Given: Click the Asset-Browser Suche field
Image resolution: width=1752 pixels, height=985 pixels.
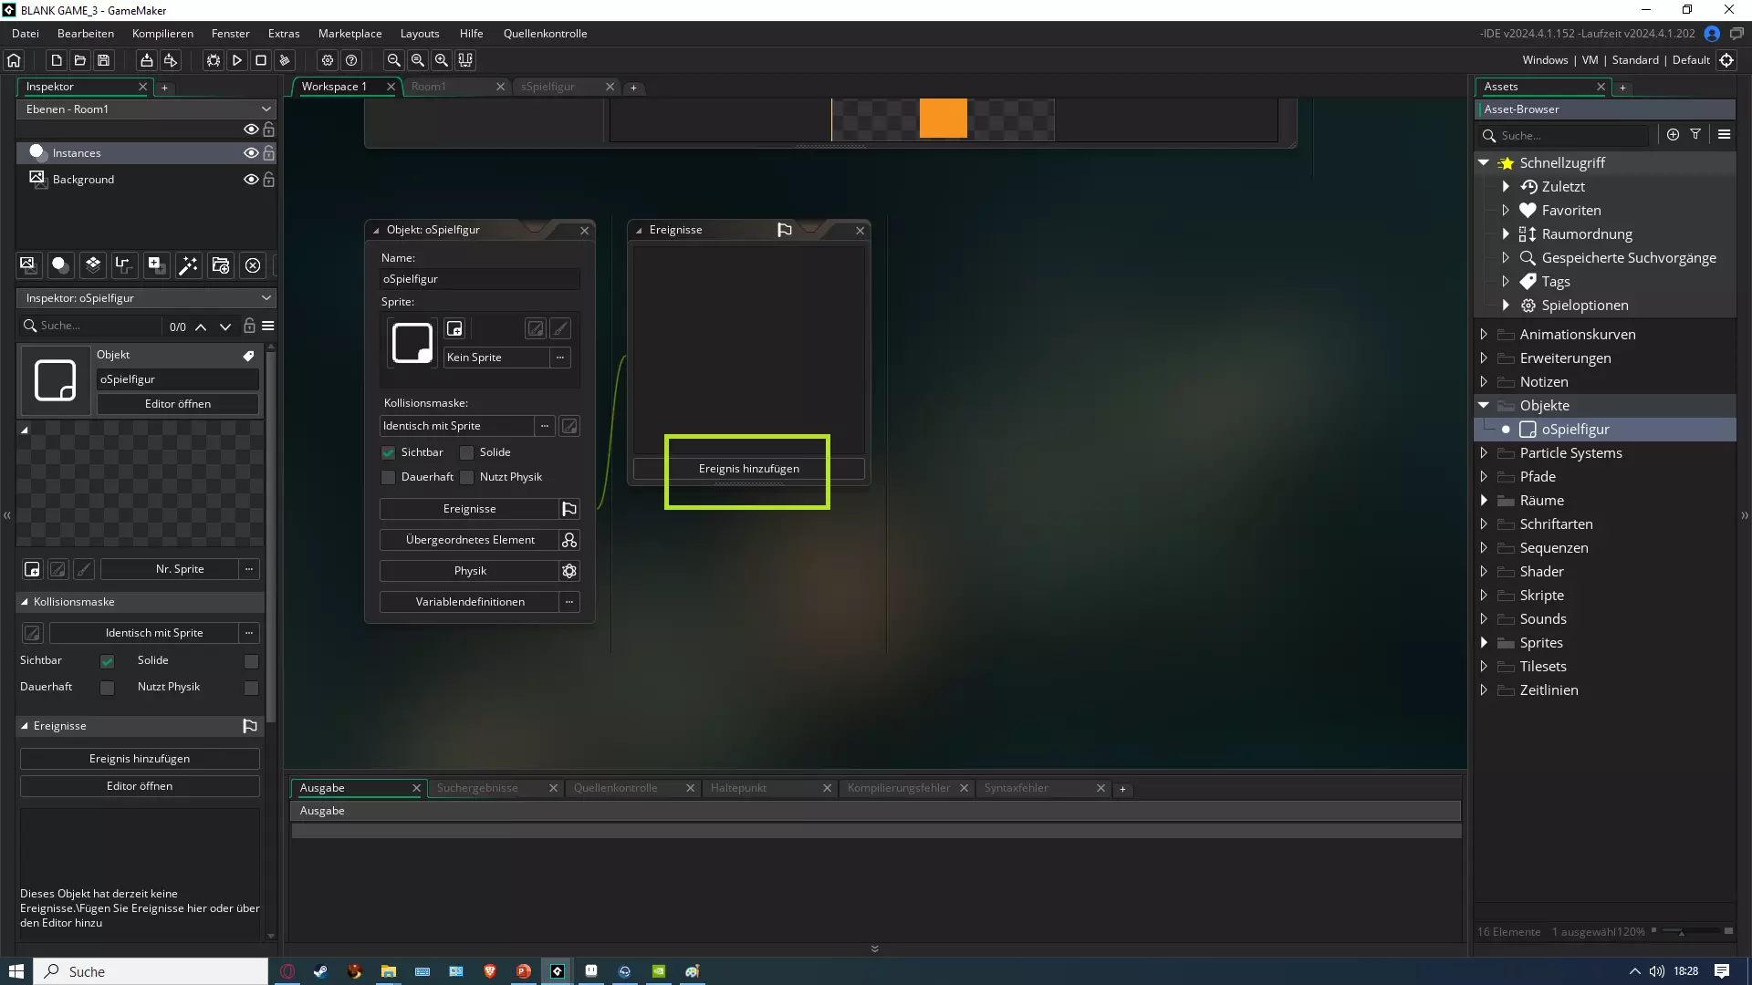Looking at the screenshot, I should point(1571,135).
